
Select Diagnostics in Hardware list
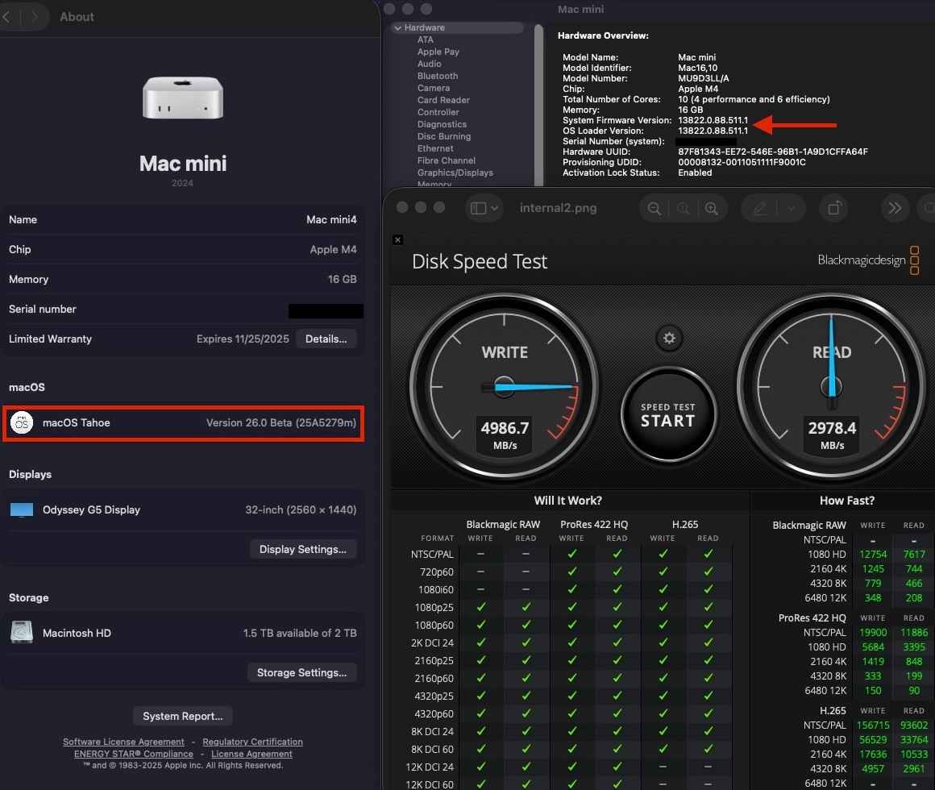[442, 124]
